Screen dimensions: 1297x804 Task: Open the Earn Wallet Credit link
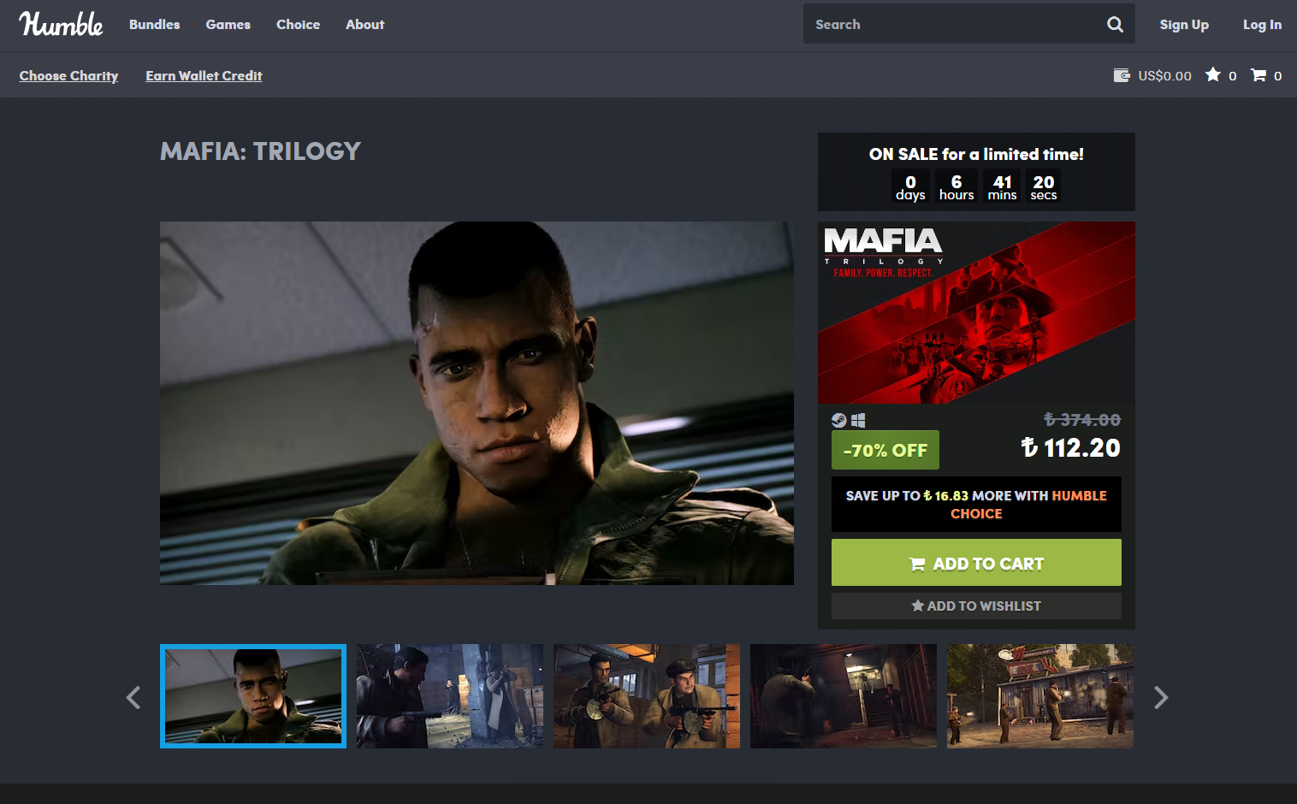tap(204, 76)
